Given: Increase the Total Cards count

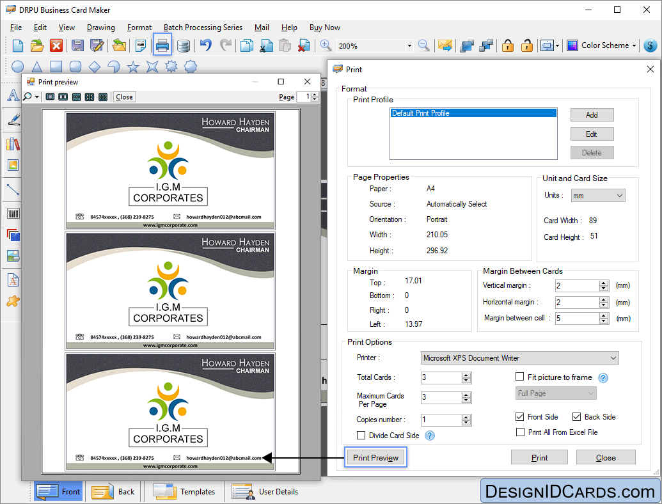Looking at the screenshot, I should 466,375.
